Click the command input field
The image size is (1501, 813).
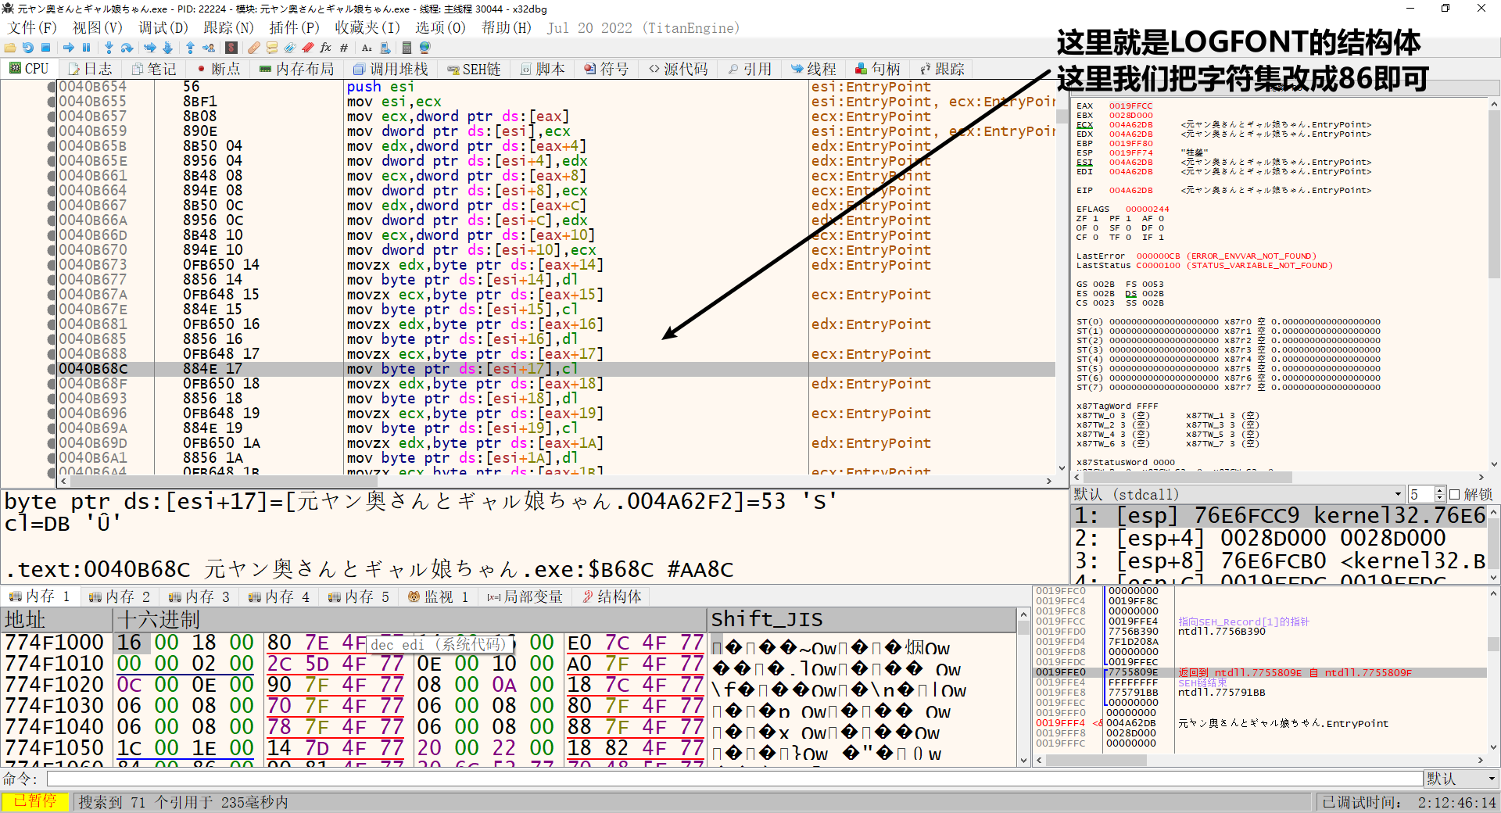pos(733,779)
